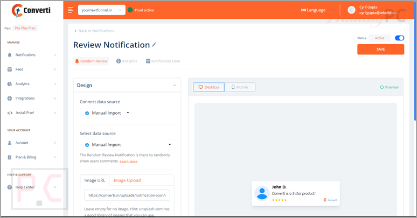Click the Analytics pie icon in sidebar
Image resolution: width=417 pixels, height=218 pixels.
coord(10,84)
